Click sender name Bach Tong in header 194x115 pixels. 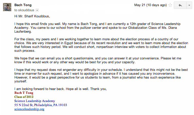pyautogui.click(x=23, y=5)
